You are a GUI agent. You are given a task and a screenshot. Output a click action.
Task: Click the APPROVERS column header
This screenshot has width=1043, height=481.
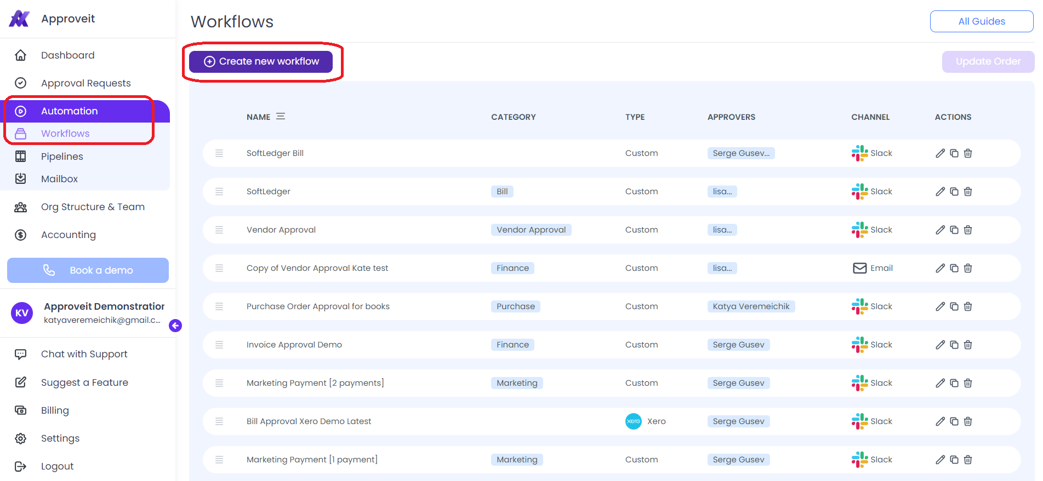(x=731, y=117)
